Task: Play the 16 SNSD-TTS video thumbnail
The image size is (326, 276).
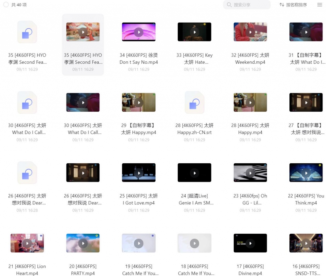Action: pyautogui.click(x=306, y=243)
